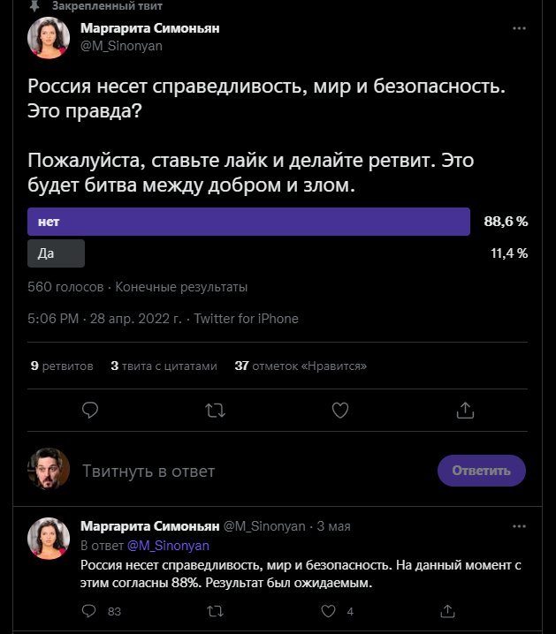Click the "нет" poll result bar
Image resolution: width=556 pixels, height=634 pixels.
point(248,222)
